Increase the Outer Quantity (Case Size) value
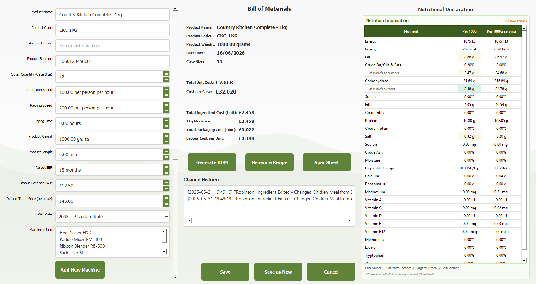536x284 pixels. click(x=166, y=74)
